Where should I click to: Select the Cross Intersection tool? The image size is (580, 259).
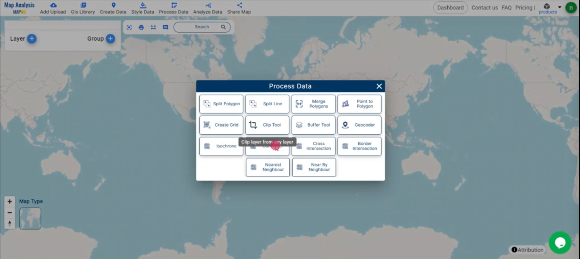pyautogui.click(x=314, y=146)
